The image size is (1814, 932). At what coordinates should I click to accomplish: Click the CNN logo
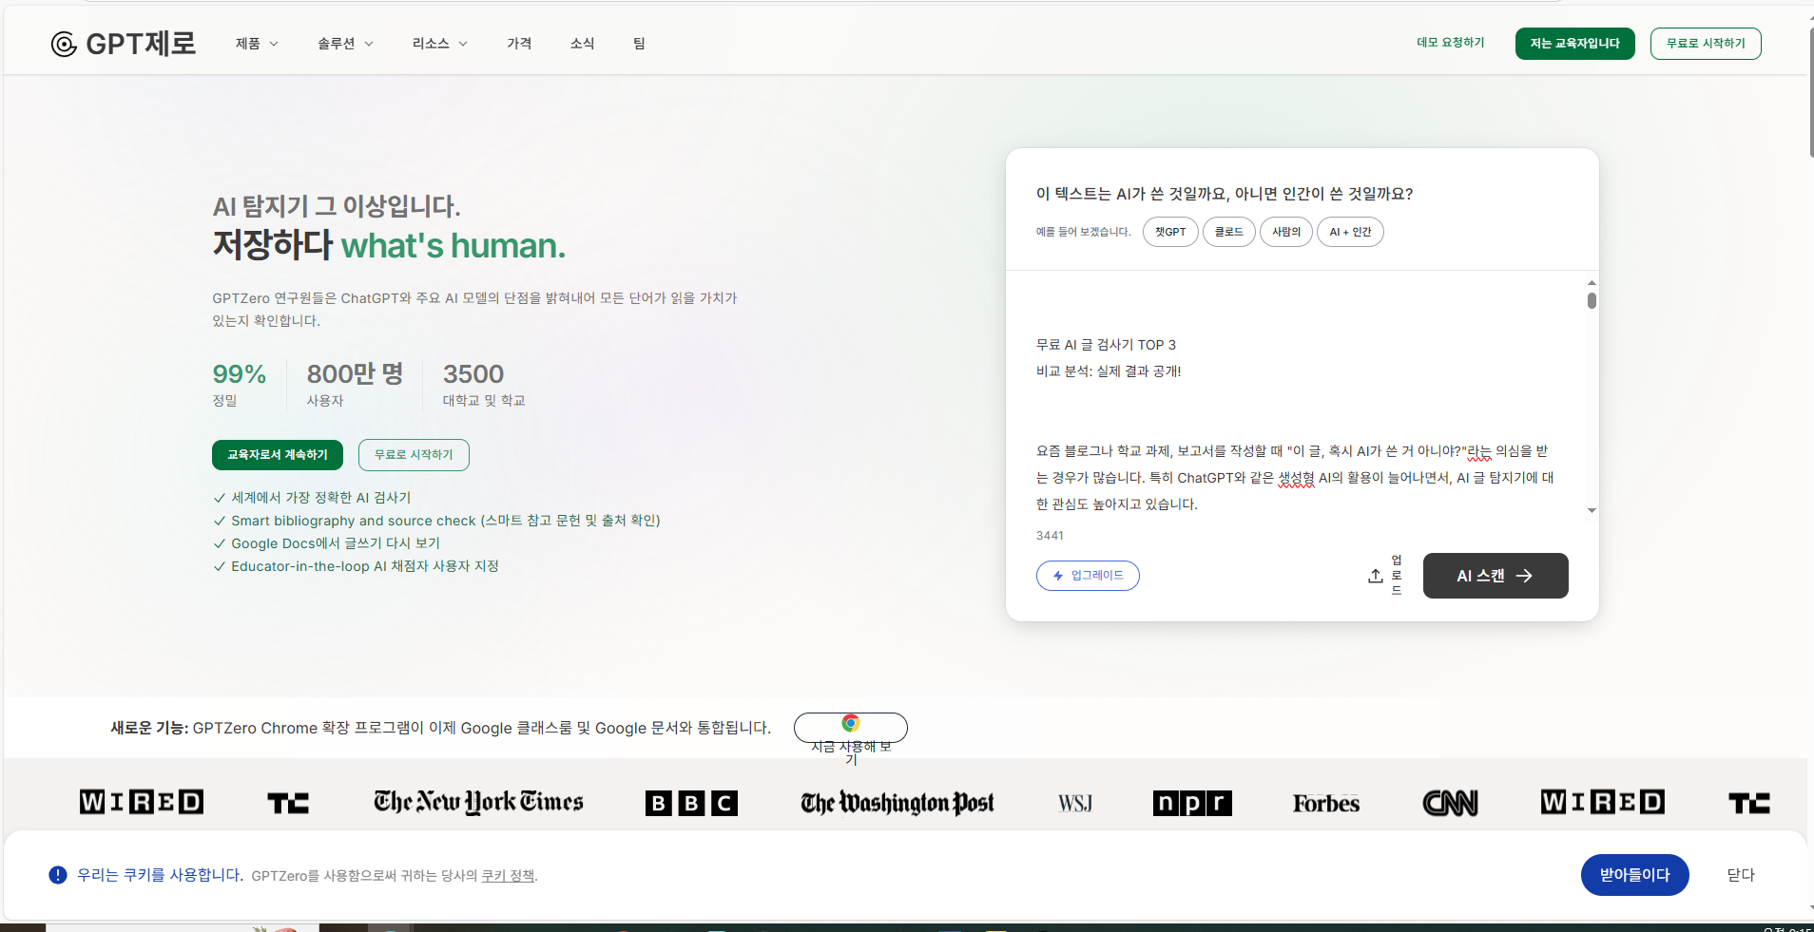coord(1450,804)
